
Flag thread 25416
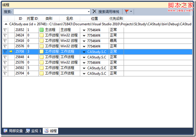click(x=5, y=41)
